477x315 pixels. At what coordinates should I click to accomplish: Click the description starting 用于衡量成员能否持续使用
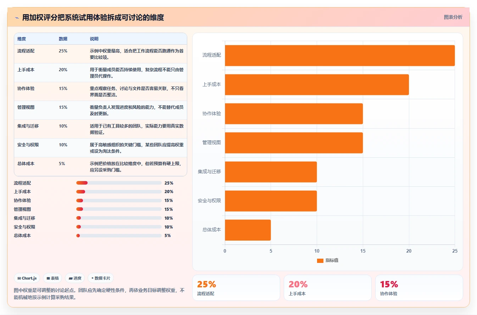click(x=137, y=73)
